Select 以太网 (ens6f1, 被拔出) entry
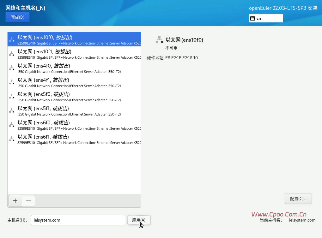Image resolution: width=322 pixels, height=238 pixels. (74, 139)
